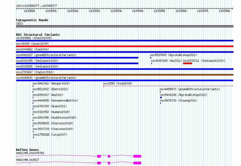Open the HAO2|NM_016527 transcript label

(28, 160)
